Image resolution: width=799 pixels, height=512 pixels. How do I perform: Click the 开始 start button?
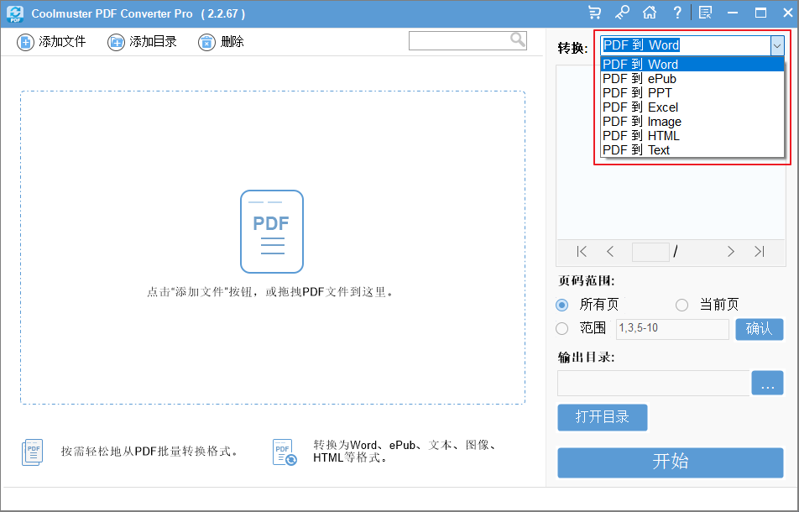coord(670,462)
